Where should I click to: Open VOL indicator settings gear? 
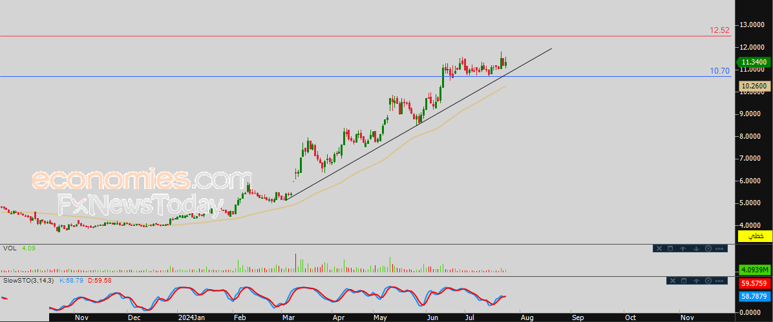pyautogui.click(x=708, y=248)
